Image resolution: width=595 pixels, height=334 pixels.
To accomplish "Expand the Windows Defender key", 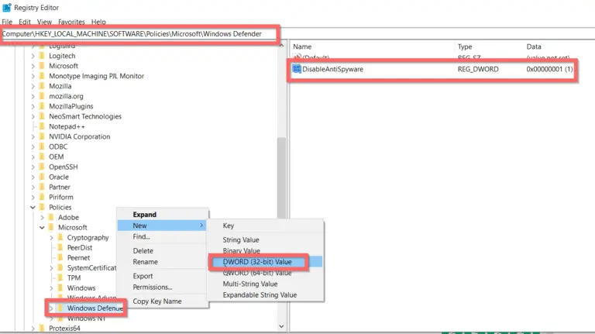I will (x=51, y=308).
